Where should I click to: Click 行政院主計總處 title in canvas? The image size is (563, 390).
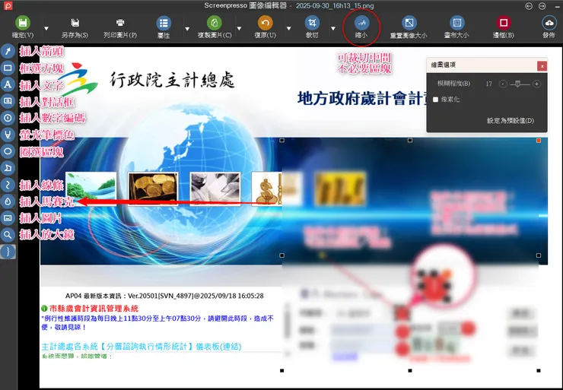click(173, 80)
